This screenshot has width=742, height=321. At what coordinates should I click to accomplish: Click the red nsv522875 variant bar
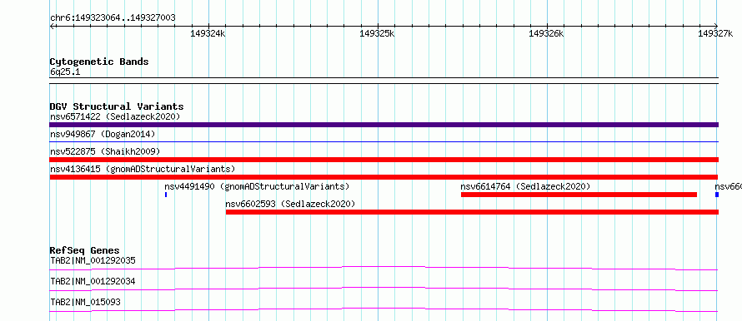click(x=384, y=160)
